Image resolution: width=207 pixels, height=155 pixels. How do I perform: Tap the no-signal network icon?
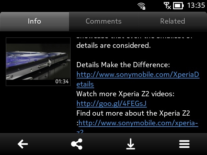(x=167, y=6)
